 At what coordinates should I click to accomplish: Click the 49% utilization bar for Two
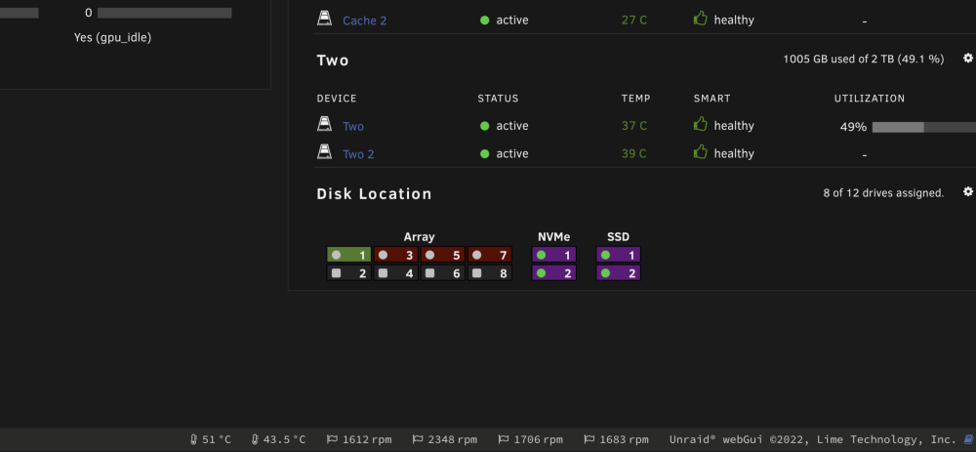[x=923, y=127]
